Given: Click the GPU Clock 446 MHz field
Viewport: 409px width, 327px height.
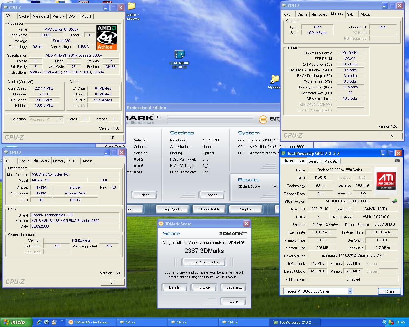Looking at the screenshot, I should click(318, 263).
